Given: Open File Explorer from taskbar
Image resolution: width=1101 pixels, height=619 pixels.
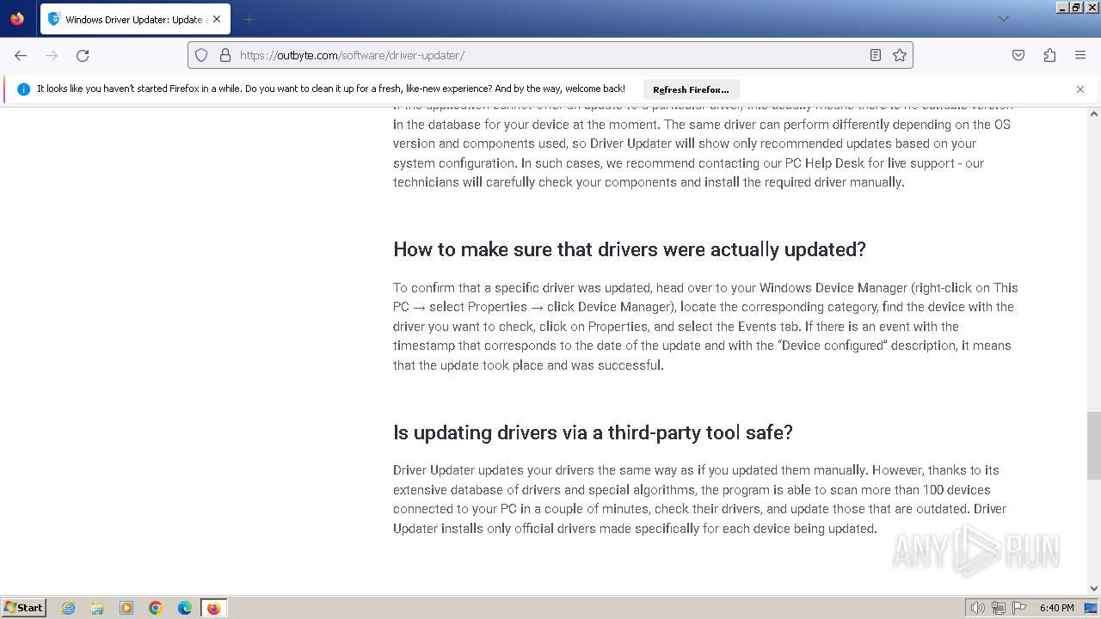Looking at the screenshot, I should (97, 608).
